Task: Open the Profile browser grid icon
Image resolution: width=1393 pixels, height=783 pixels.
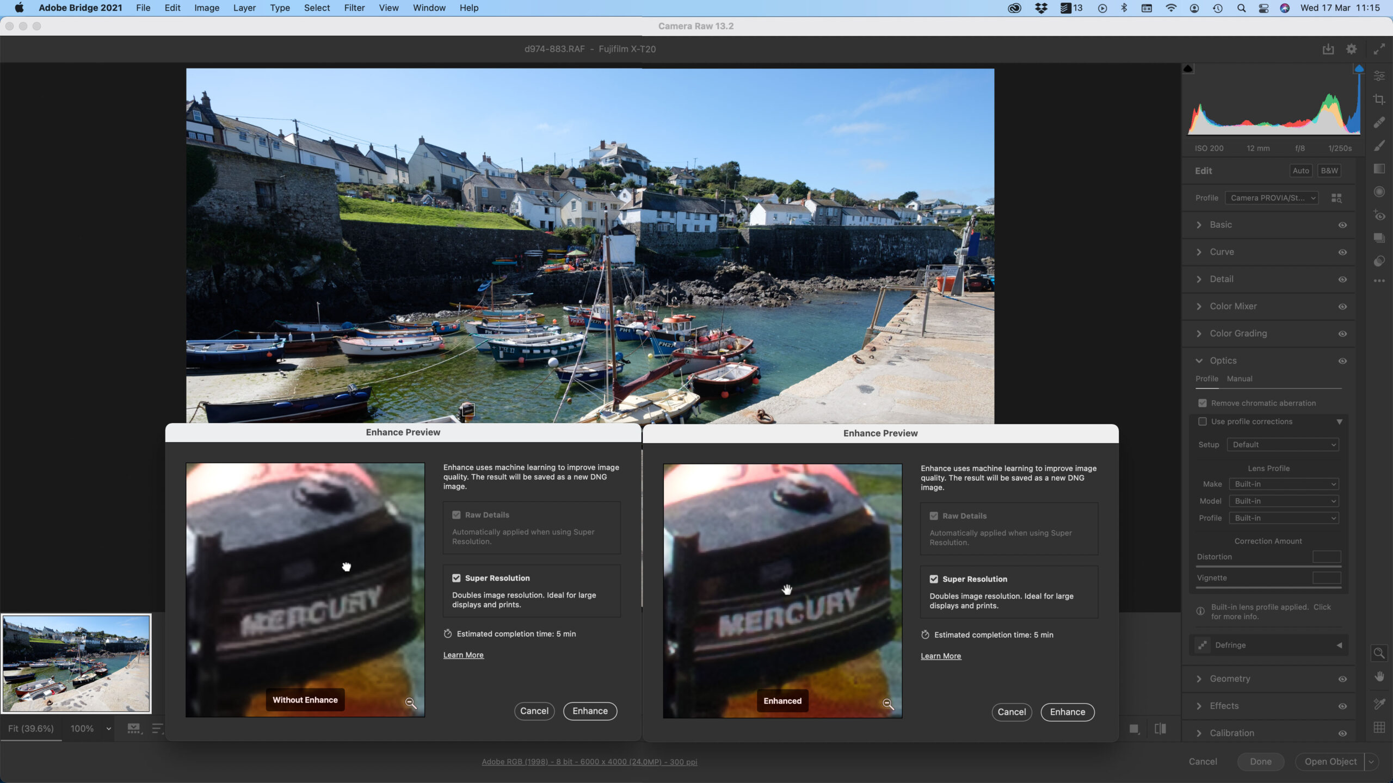Action: click(1337, 197)
